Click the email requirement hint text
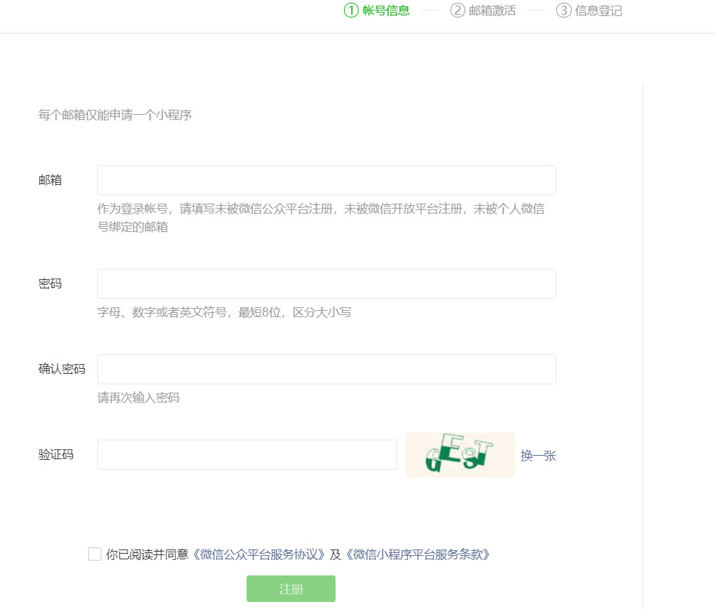Viewport: 716px width, 609px height. coord(326,216)
